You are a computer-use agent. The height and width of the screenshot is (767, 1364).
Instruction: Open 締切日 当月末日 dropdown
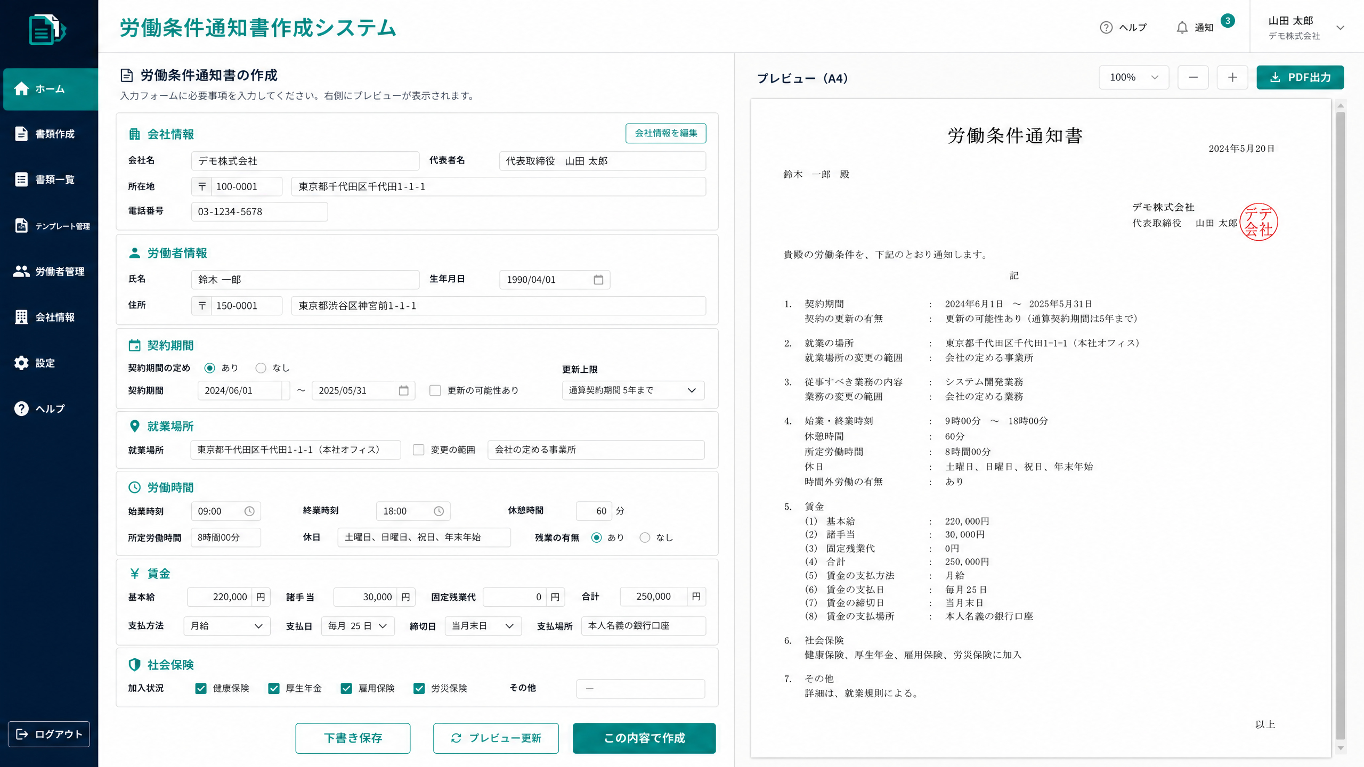(x=483, y=626)
